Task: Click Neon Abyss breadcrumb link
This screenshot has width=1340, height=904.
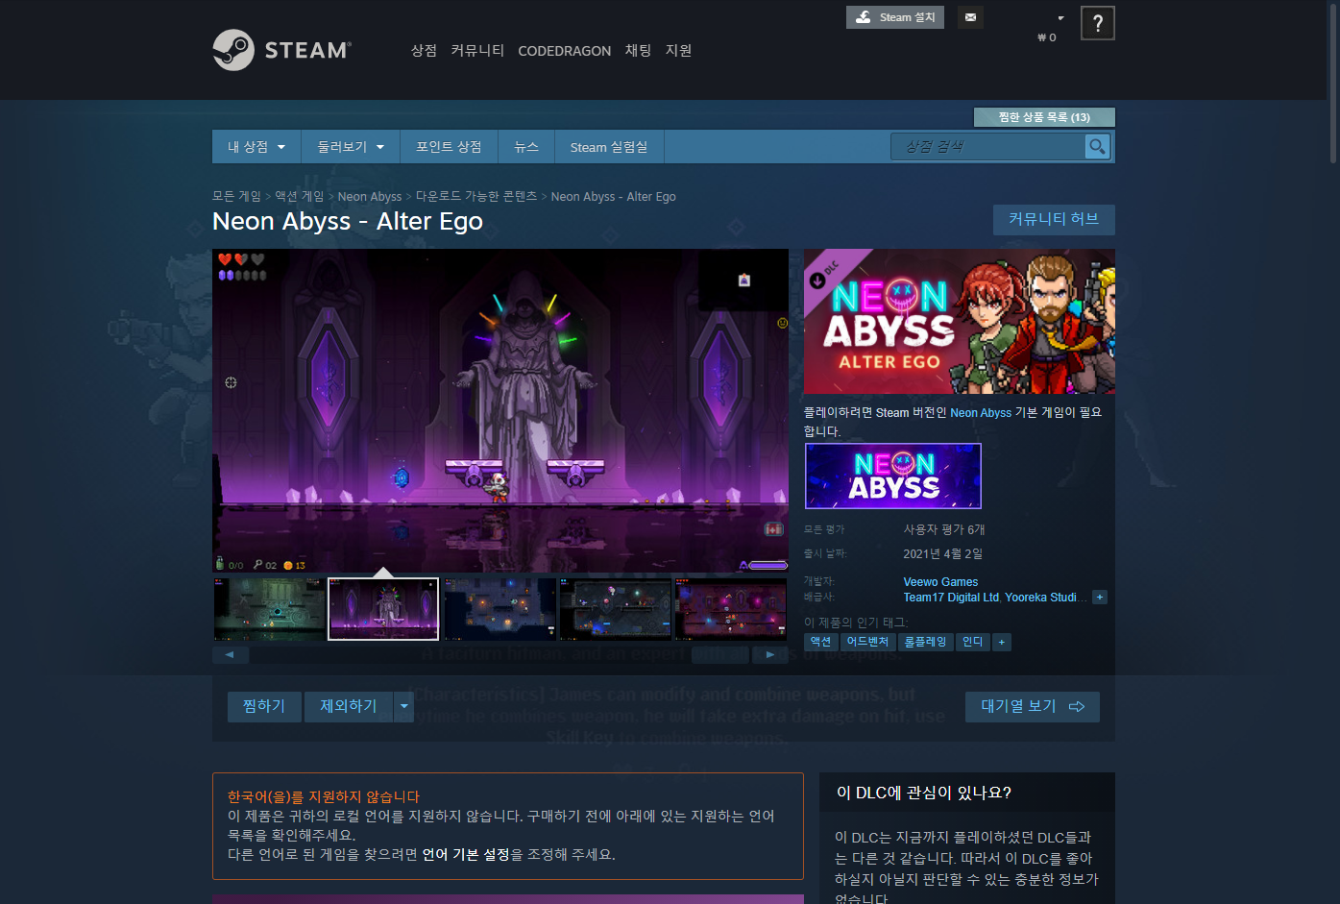Action: tap(370, 196)
